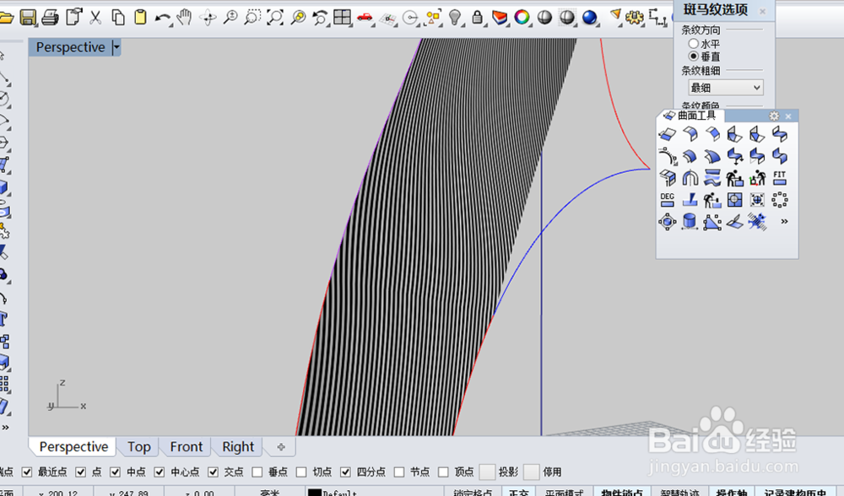This screenshot has width=844, height=496.
Task: Click the DEG change degree icon
Action: click(x=668, y=200)
